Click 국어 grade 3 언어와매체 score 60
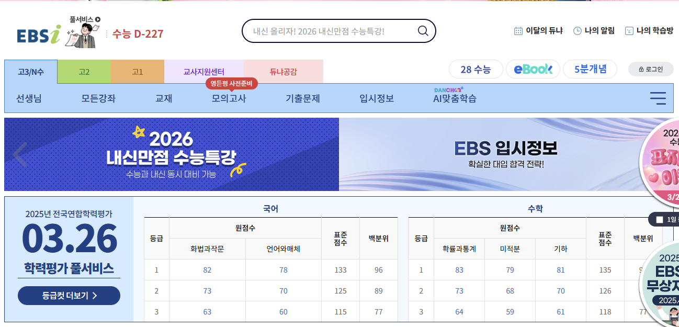Viewport: 679px width, 327px height. [x=284, y=312]
